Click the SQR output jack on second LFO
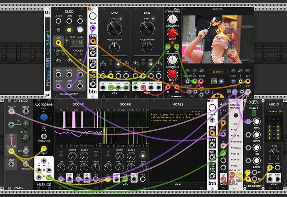This screenshot has height=197, width=287. point(158,88)
